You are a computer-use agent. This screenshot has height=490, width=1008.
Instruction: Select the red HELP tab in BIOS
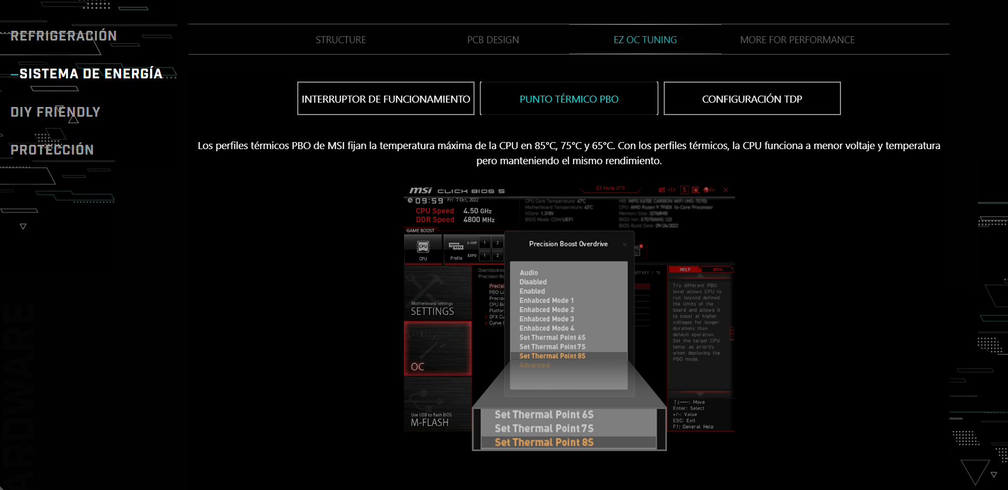coord(685,269)
